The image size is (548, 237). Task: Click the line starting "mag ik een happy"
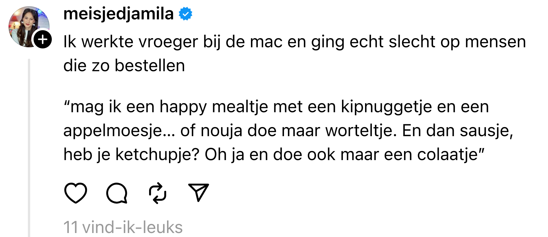276,107
